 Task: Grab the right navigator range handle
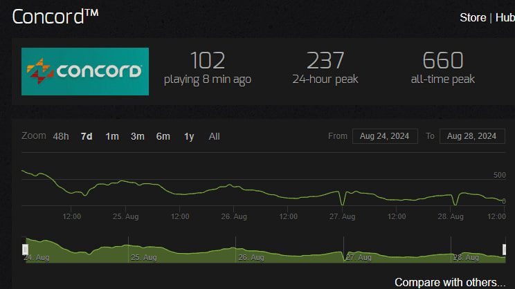point(505,250)
